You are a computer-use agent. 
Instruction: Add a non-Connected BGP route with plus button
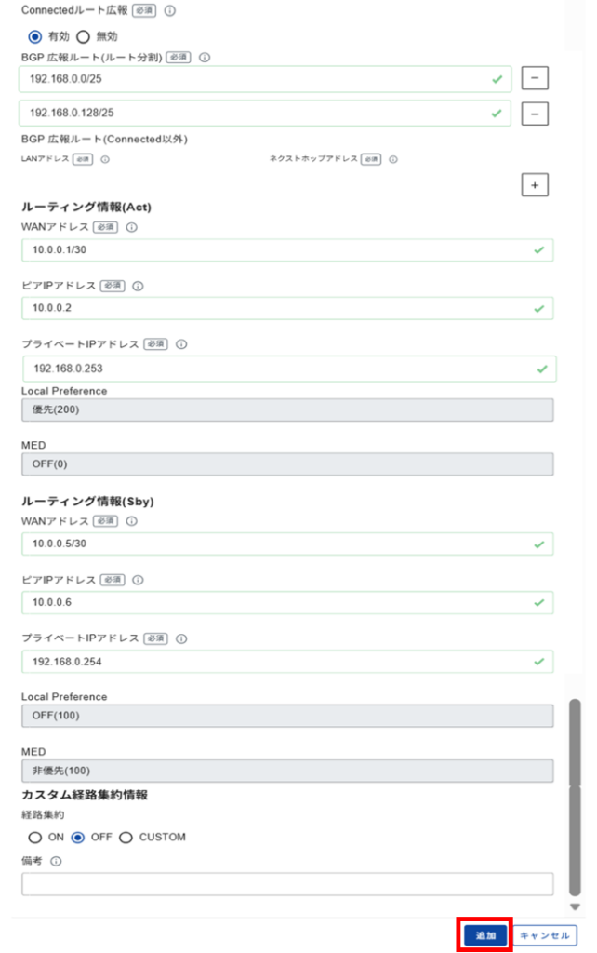click(x=535, y=185)
